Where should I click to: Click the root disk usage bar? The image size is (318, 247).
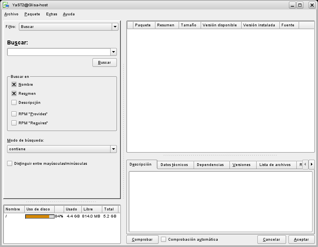40,216
